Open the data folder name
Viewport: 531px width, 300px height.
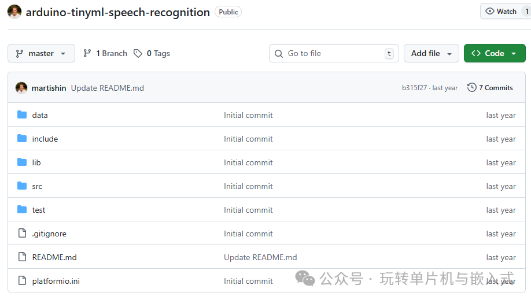click(x=40, y=115)
